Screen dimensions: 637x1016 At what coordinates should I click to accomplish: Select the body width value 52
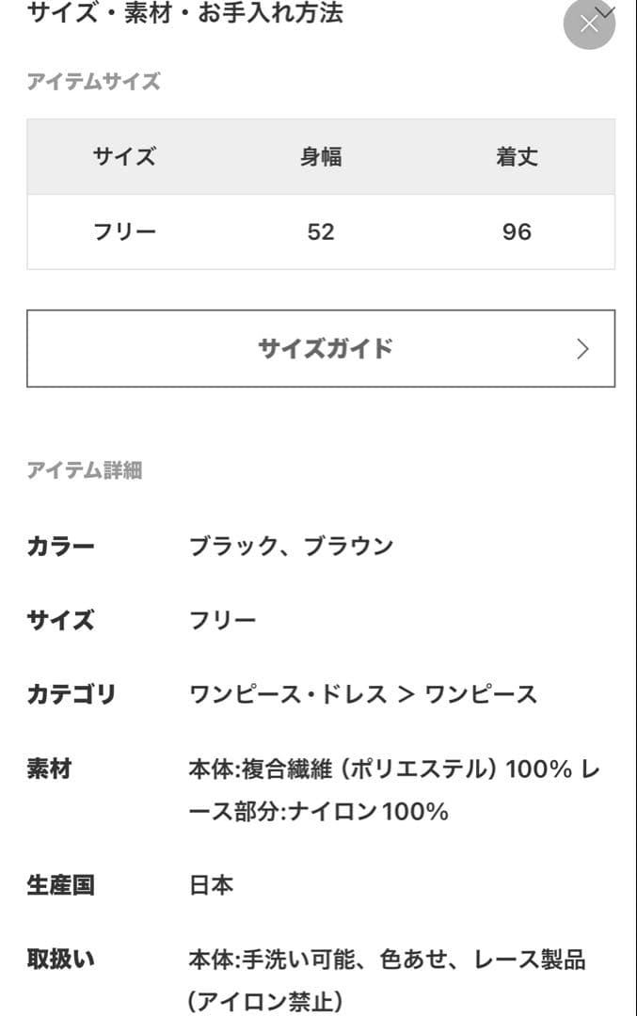(x=321, y=230)
